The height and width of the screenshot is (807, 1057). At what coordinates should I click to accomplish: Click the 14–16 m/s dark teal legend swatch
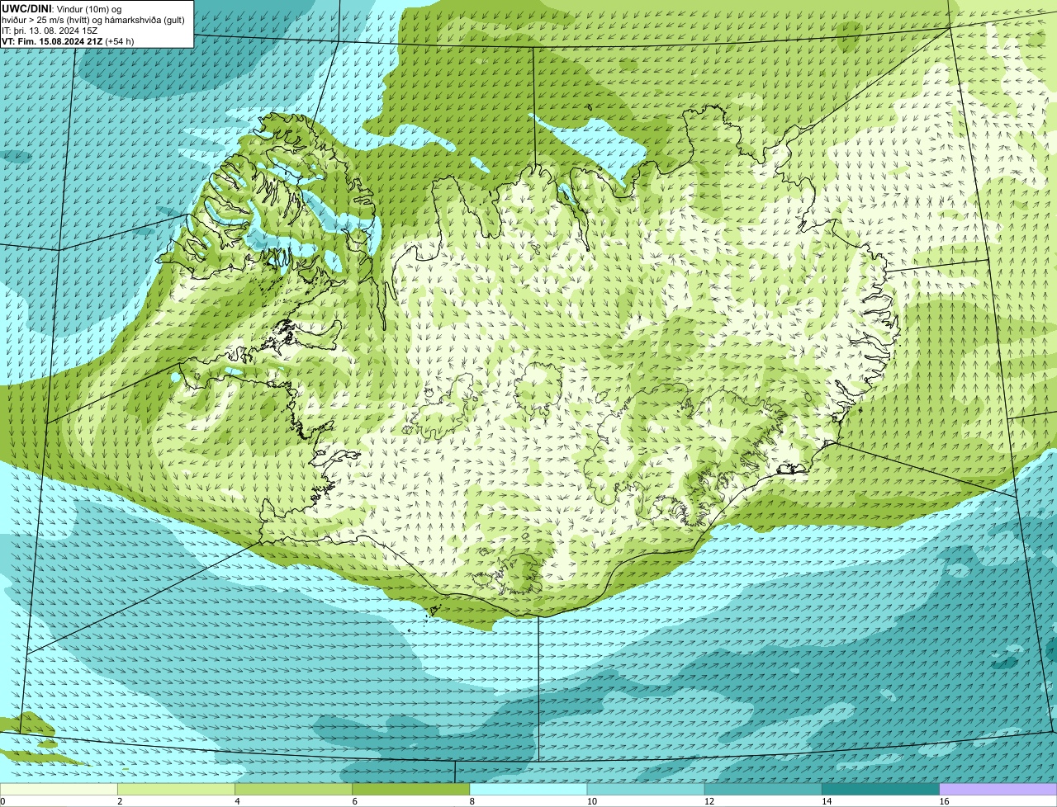tap(881, 789)
